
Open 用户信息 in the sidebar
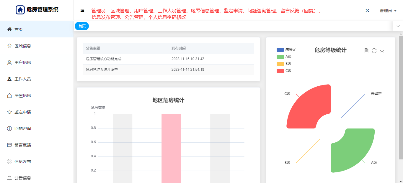[x=37, y=62]
